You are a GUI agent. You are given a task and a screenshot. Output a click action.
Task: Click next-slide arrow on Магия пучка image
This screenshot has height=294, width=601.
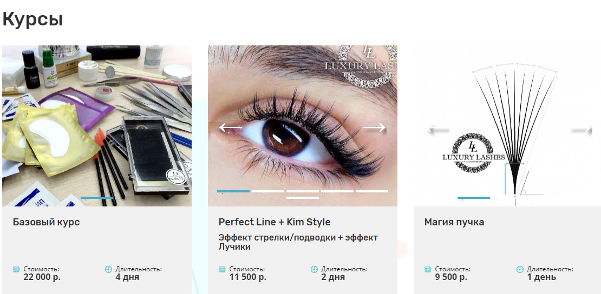(582, 130)
